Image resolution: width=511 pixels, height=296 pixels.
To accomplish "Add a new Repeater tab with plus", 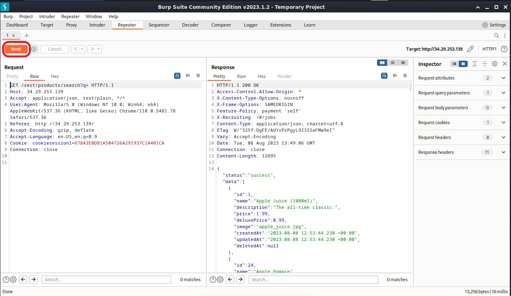I will click(x=27, y=35).
